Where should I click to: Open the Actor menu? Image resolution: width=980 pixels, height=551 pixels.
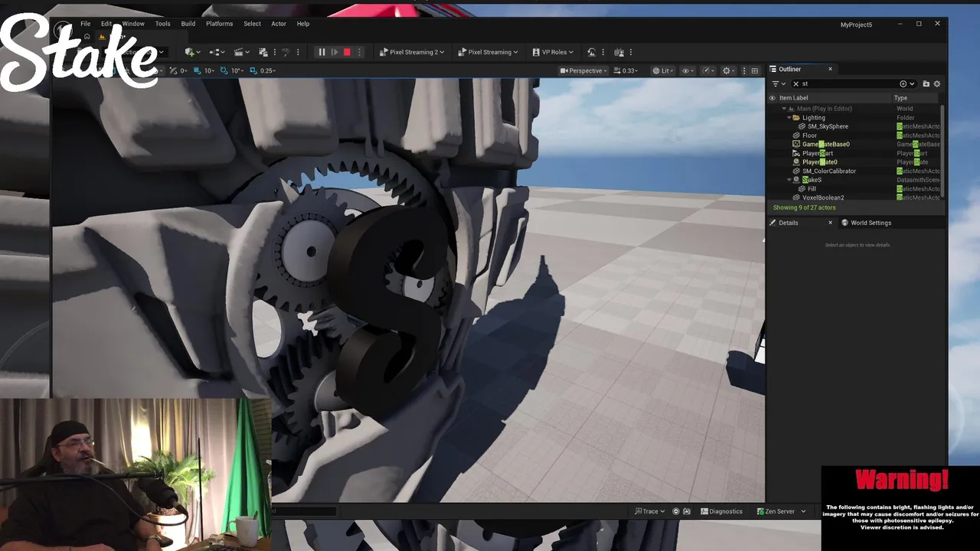point(279,24)
